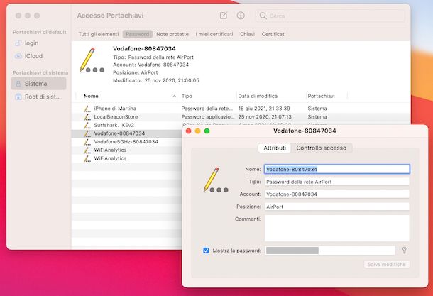433x296 pixels.
Task: Sort by Tipo column header
Action: [208, 96]
